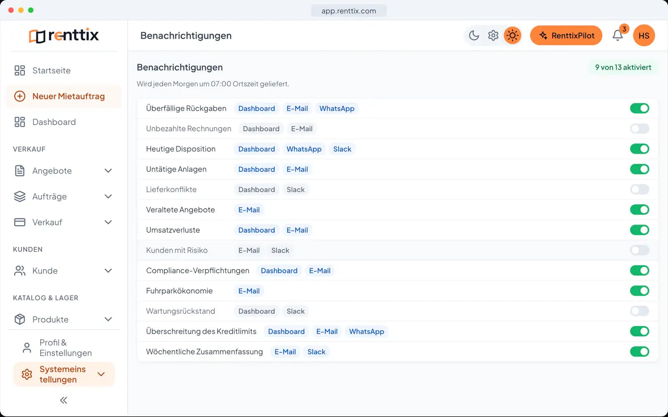Screen dimensions: 668x417
Task: Expand the Aufträge submenu chevron
Action: 108,196
